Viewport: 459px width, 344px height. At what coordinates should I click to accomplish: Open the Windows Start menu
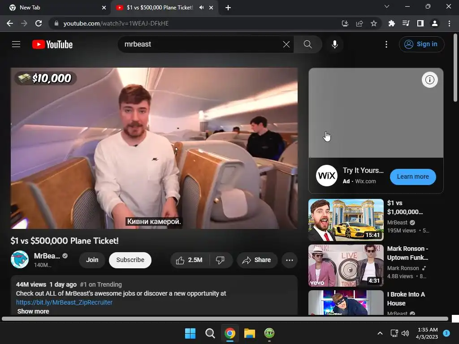tap(190, 333)
